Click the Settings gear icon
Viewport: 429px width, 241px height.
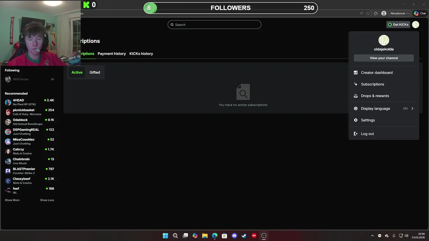click(356, 120)
